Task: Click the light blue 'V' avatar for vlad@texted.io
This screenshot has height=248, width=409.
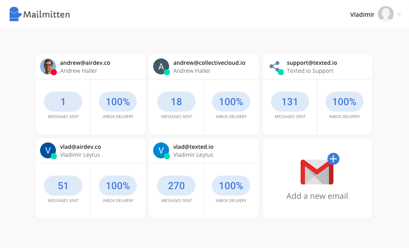Action: [x=161, y=150]
